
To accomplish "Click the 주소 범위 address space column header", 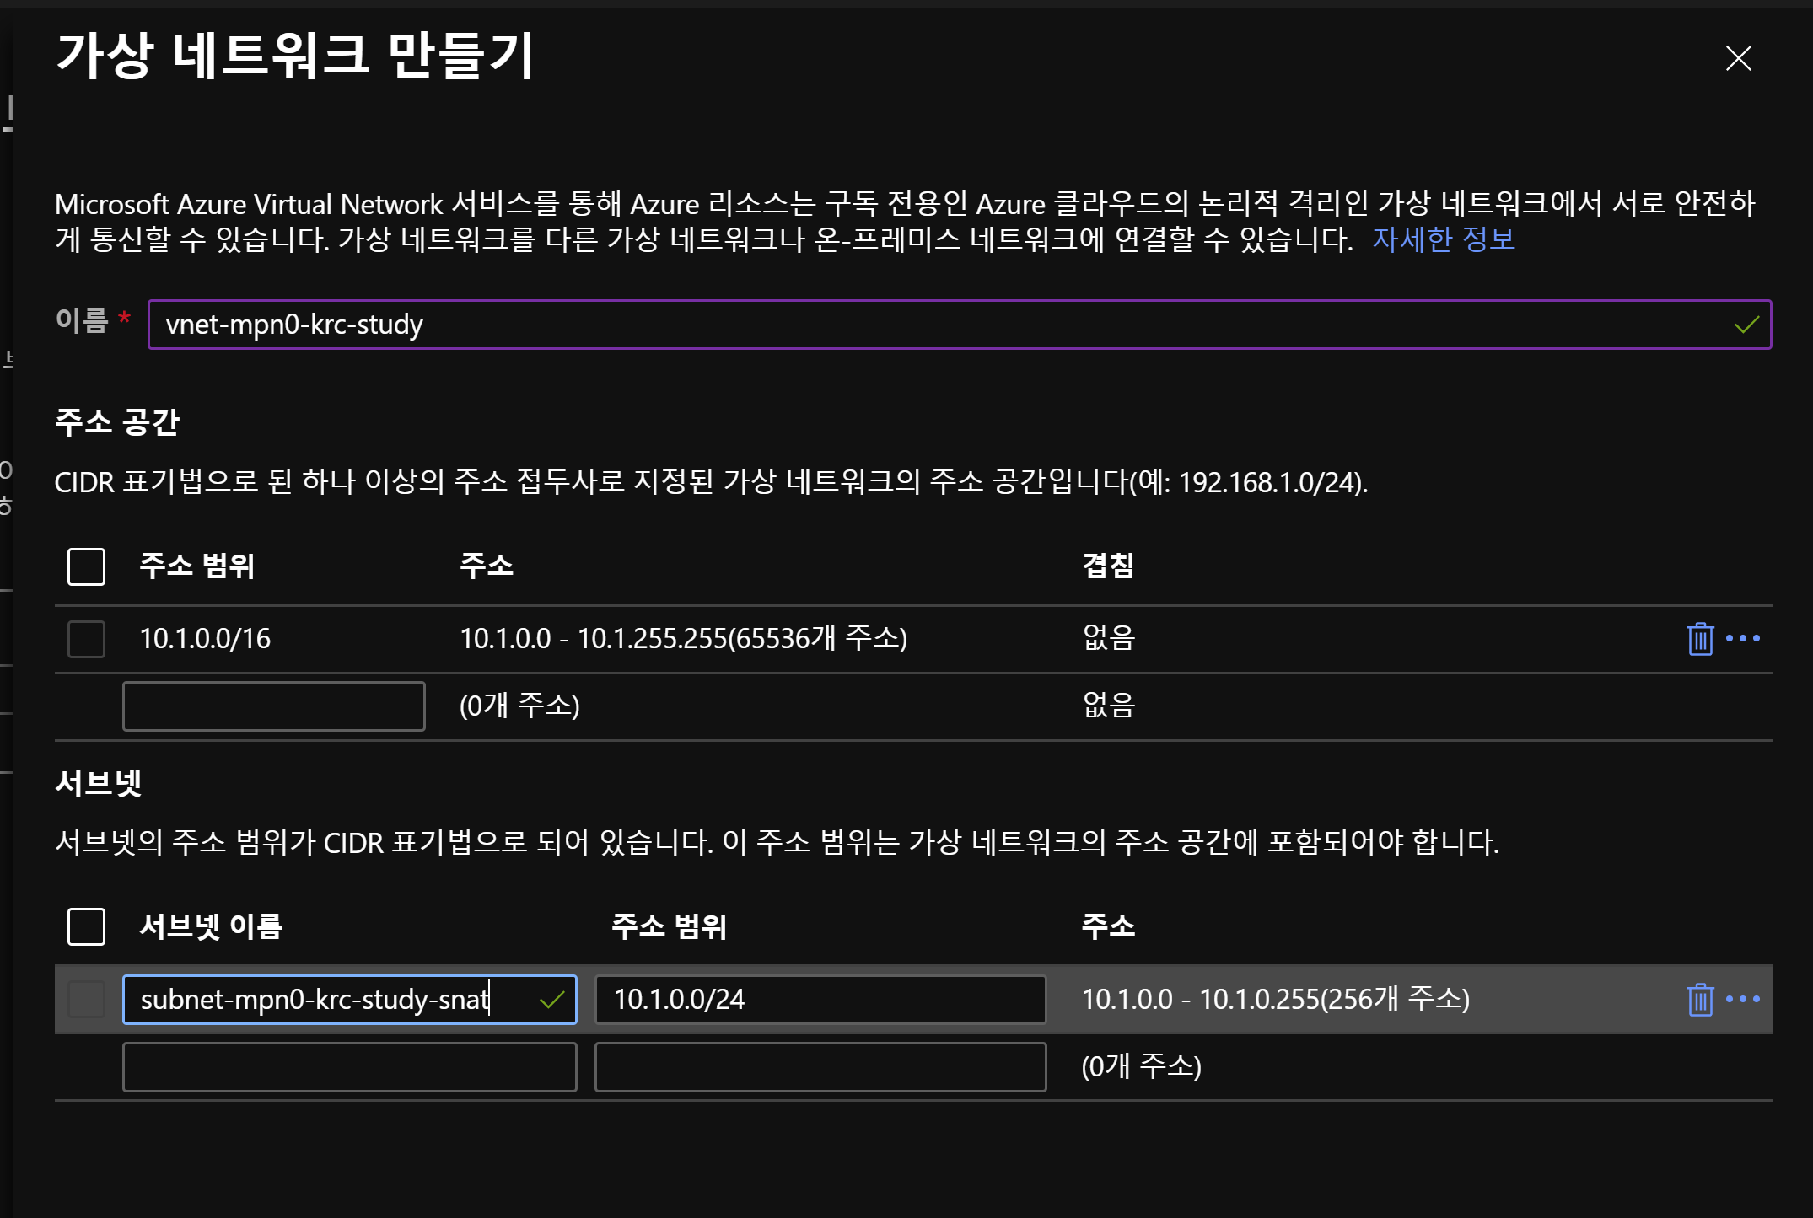I will coord(196,566).
